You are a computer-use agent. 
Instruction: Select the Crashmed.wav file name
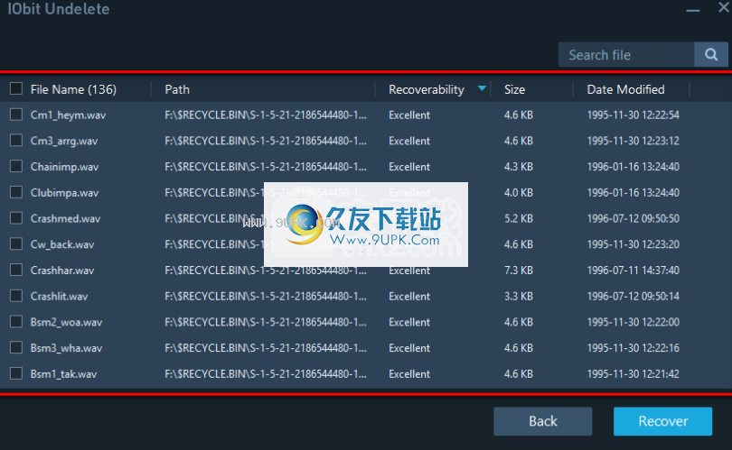click(x=65, y=218)
